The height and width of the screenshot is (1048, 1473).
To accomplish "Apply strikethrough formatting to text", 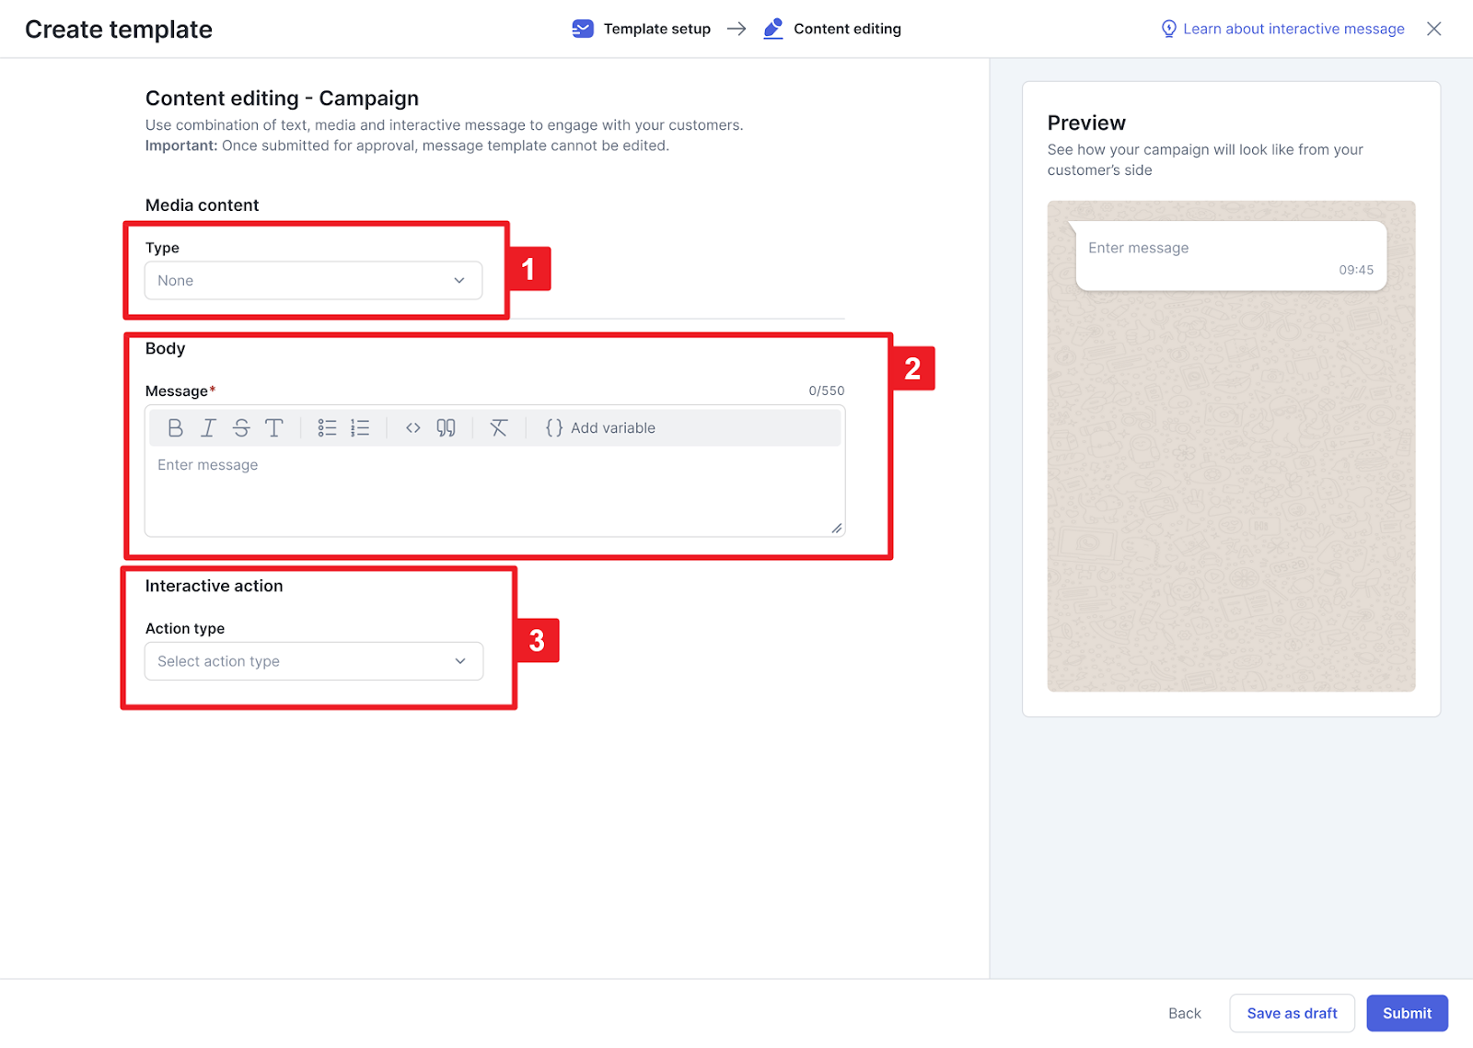I will pos(241,428).
